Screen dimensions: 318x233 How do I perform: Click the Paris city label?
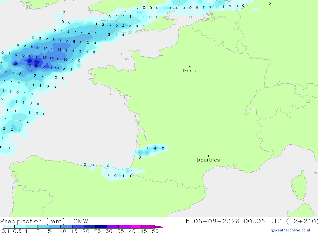point(190,71)
